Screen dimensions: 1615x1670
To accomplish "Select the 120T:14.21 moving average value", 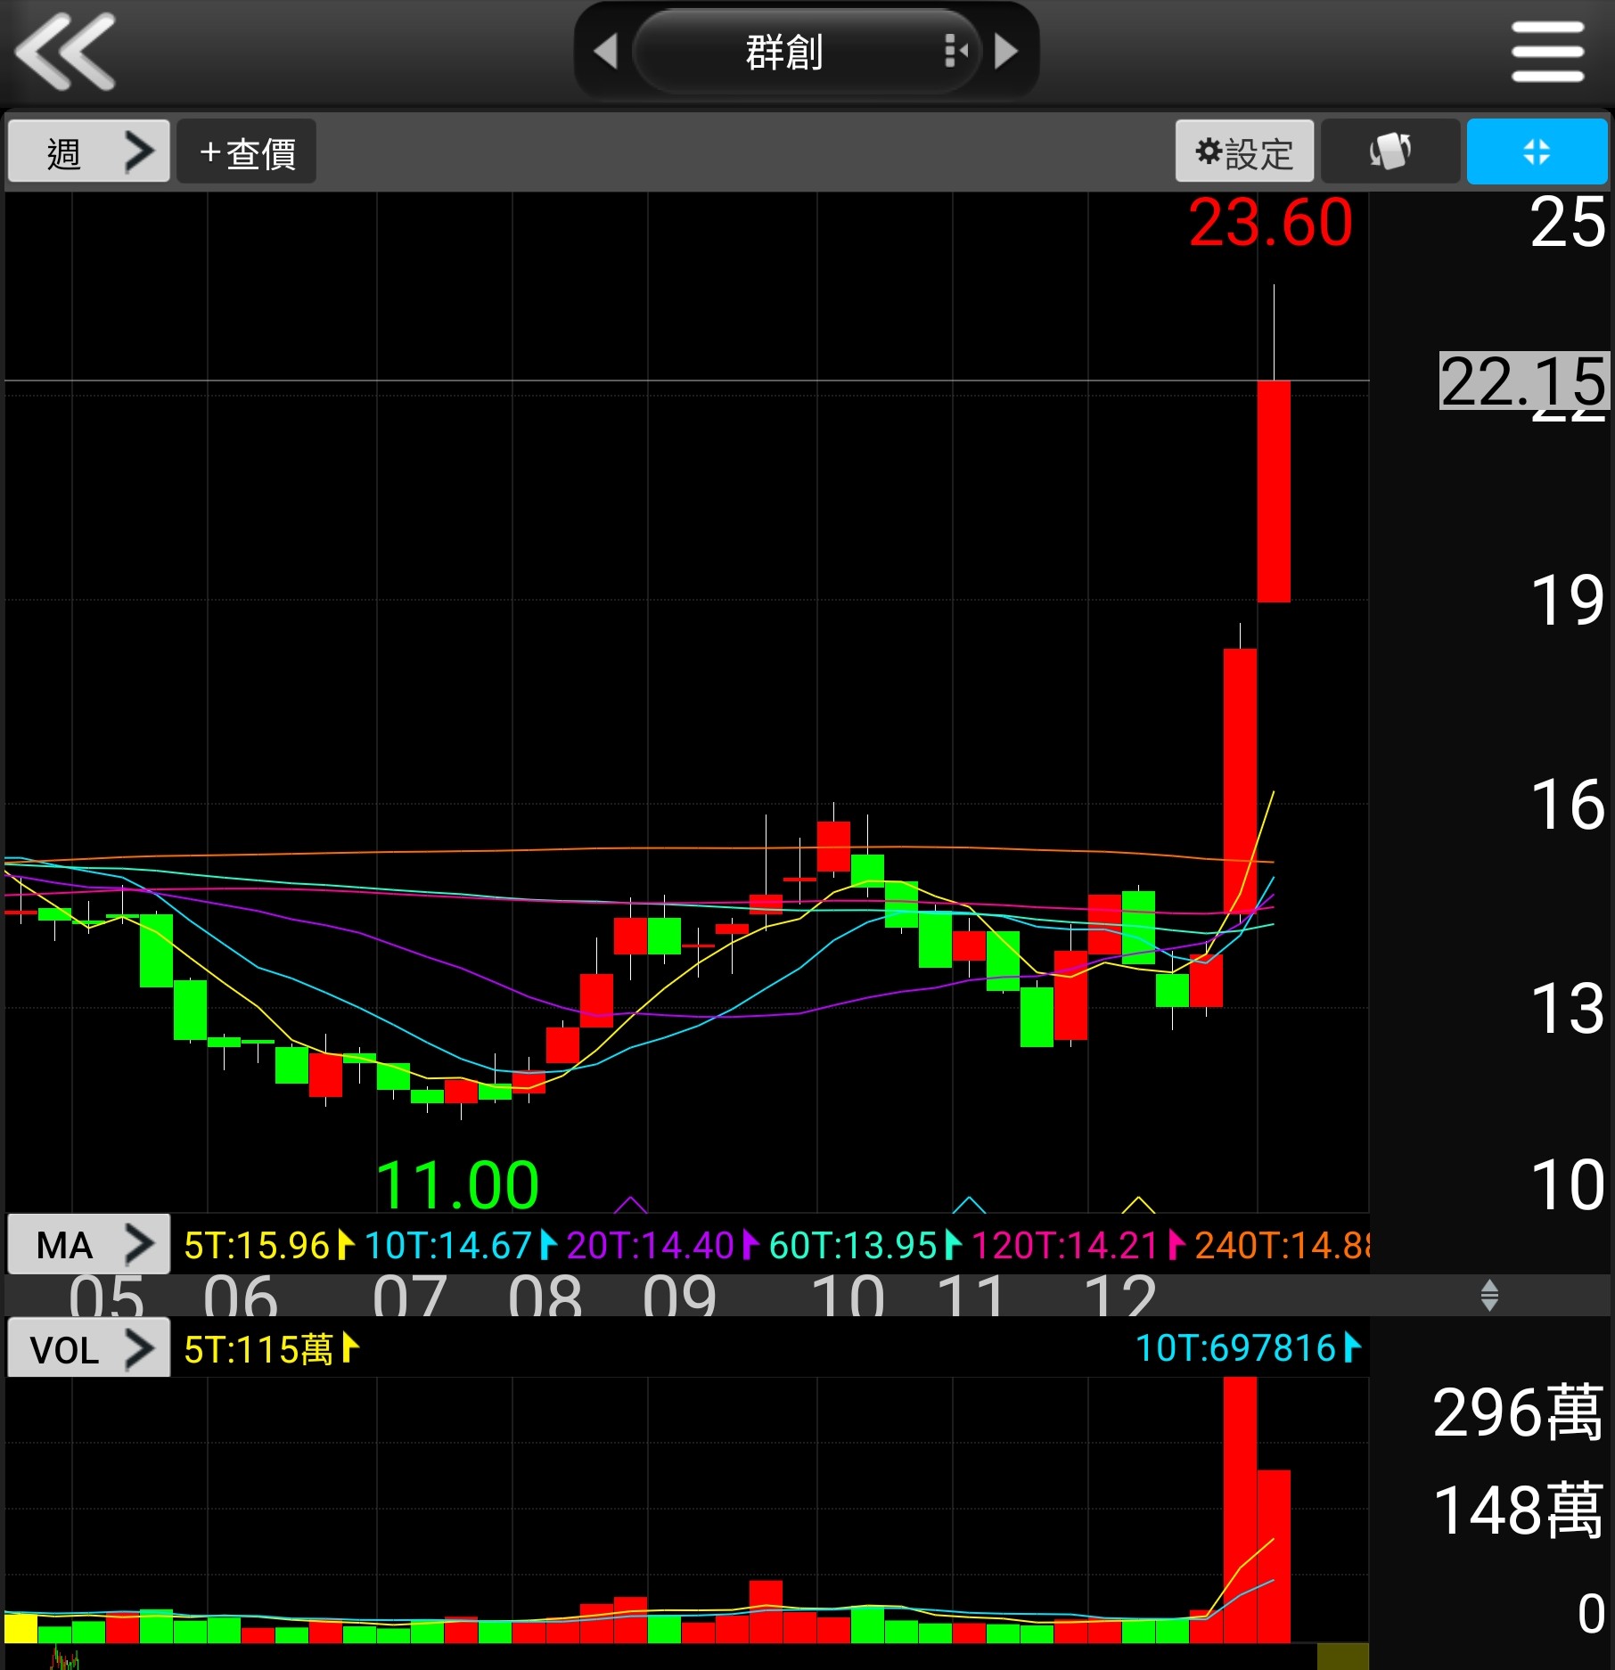I will pyautogui.click(x=1078, y=1245).
